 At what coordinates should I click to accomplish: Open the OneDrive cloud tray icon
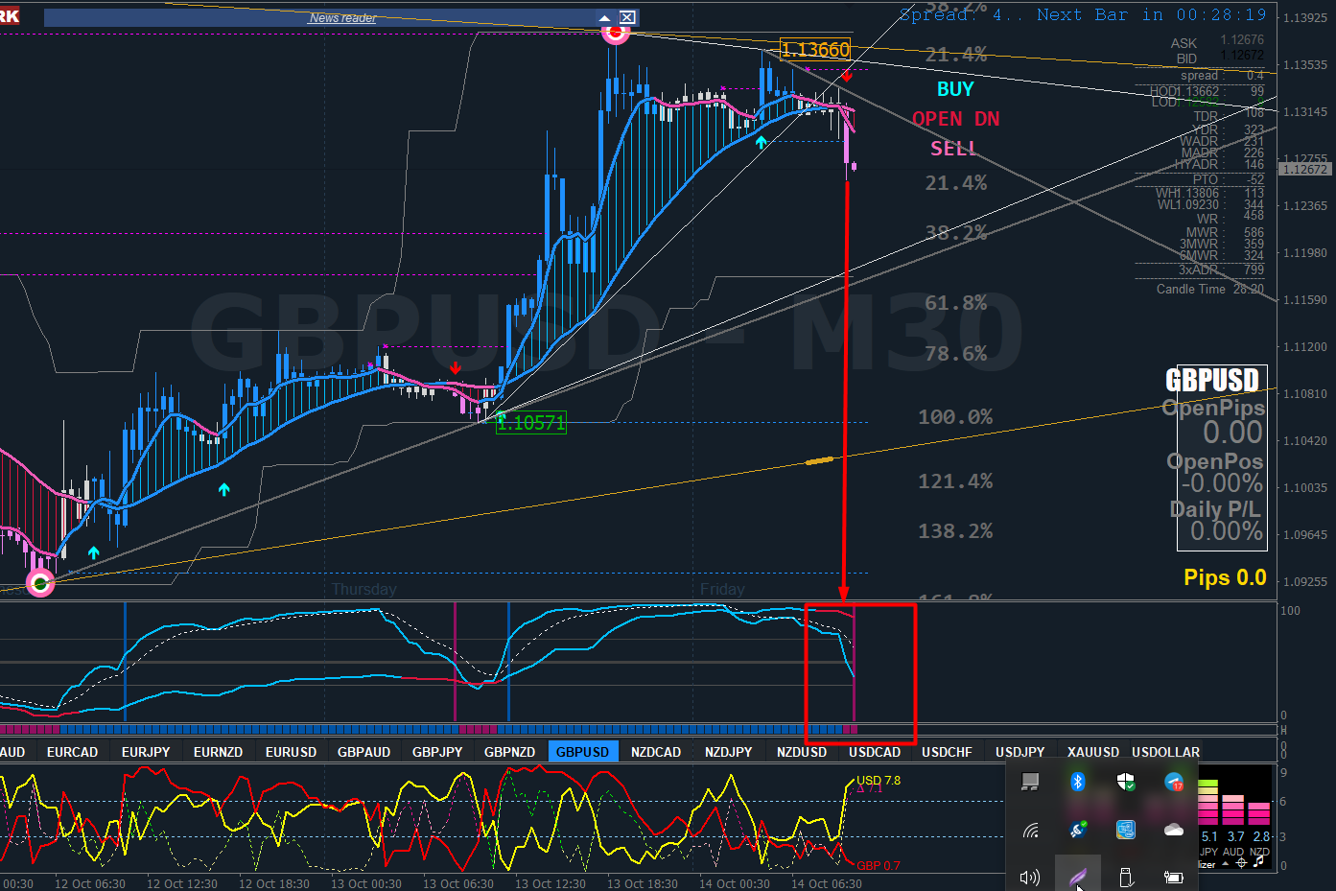click(1174, 830)
